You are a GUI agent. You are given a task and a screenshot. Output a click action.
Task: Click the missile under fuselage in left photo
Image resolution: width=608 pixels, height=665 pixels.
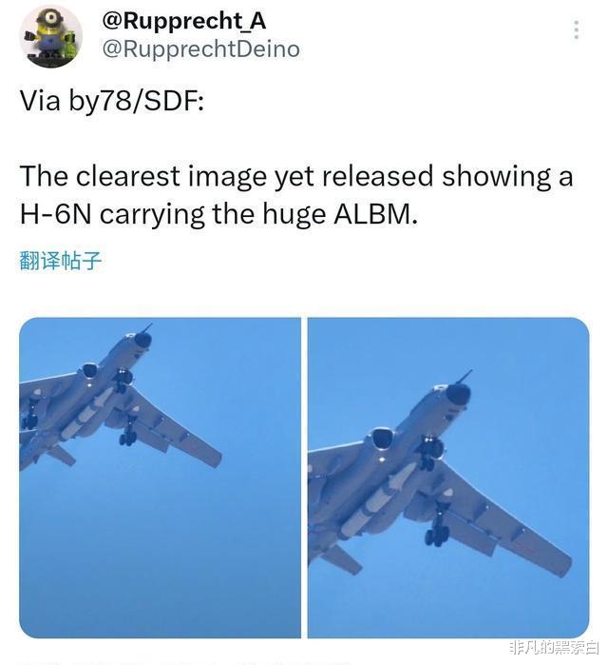86,414
